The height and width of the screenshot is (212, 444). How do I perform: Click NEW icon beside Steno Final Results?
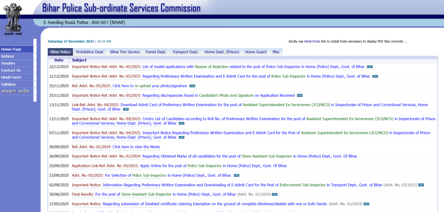point(274,194)
